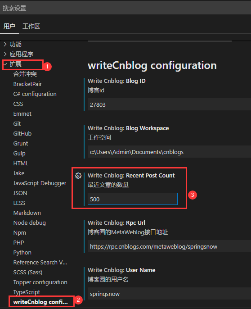Select the Markdown extension settings
This screenshot has width=251, height=309.
[27, 213]
